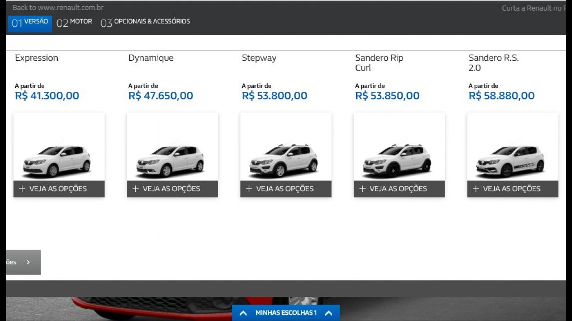Click the Expression version title

37,58
